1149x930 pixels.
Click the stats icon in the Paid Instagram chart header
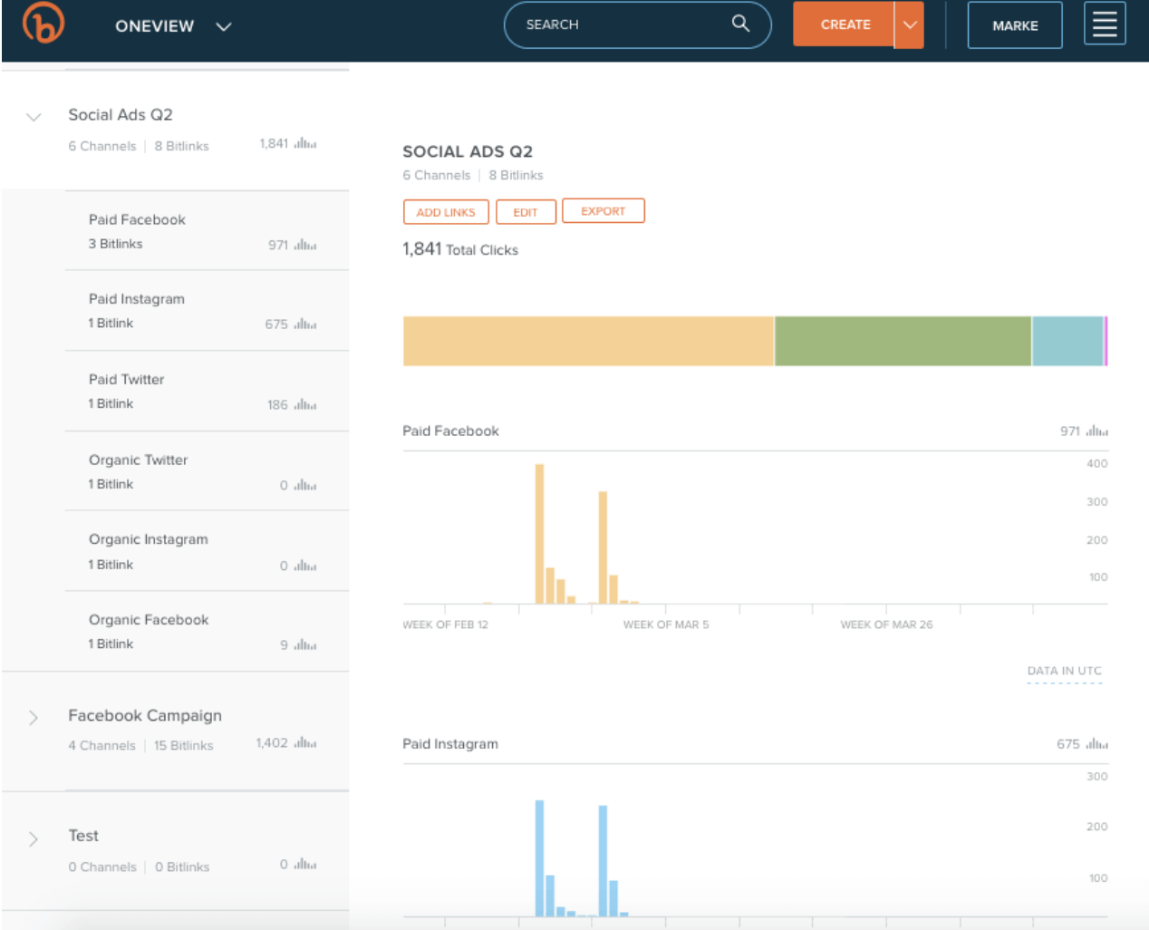pos(1097,743)
